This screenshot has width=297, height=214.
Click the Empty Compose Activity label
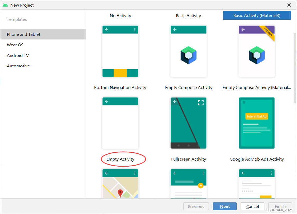point(189,88)
